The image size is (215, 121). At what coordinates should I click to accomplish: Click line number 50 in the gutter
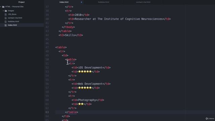47,59
